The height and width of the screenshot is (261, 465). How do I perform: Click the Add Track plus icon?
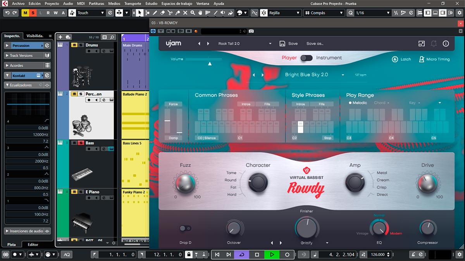coord(60,37)
